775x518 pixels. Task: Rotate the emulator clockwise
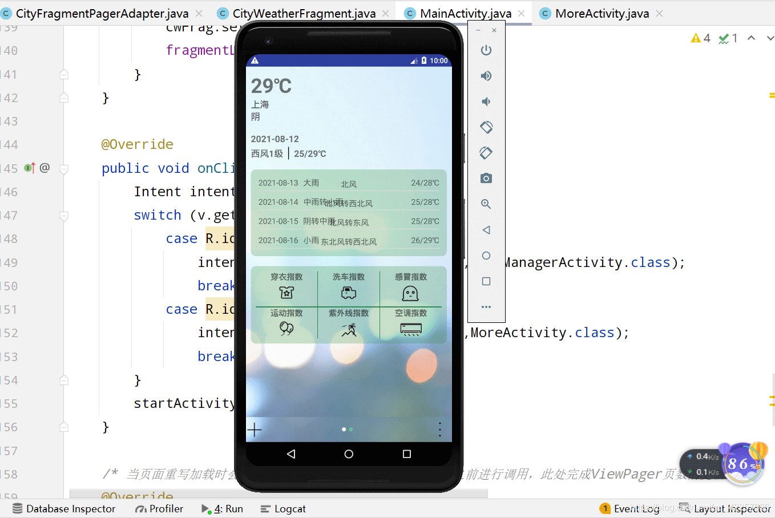coord(486,152)
